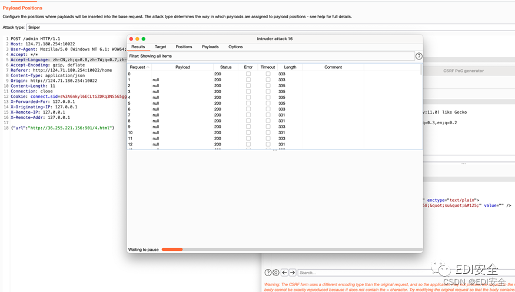This screenshot has height=292, width=515.
Task: Tick the Error checkbox for request 12
Action: click(x=248, y=144)
